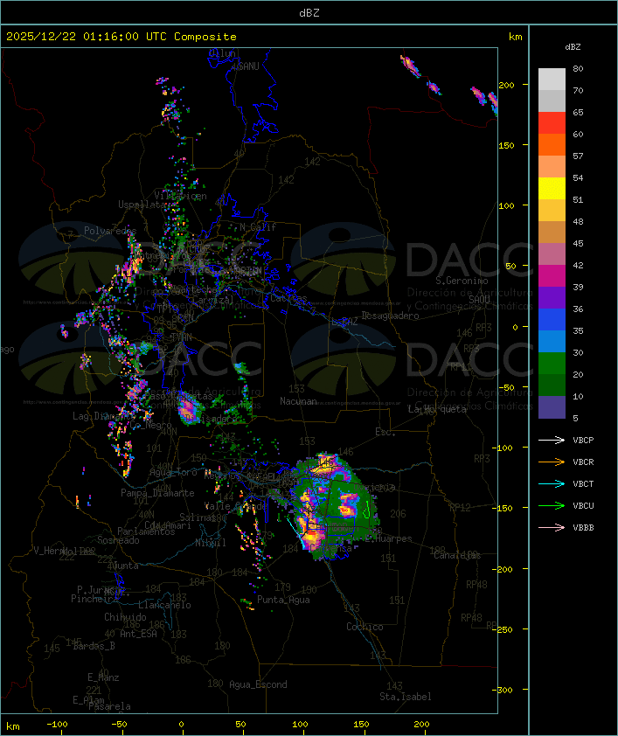Click the Polvaredas place label
The image size is (618, 736).
[x=110, y=231]
